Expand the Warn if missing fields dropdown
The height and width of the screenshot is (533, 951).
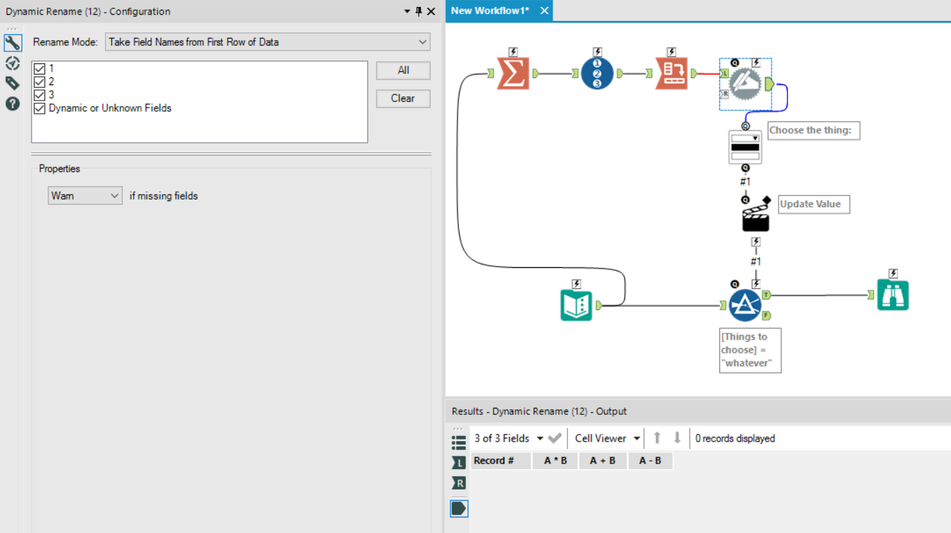85,196
